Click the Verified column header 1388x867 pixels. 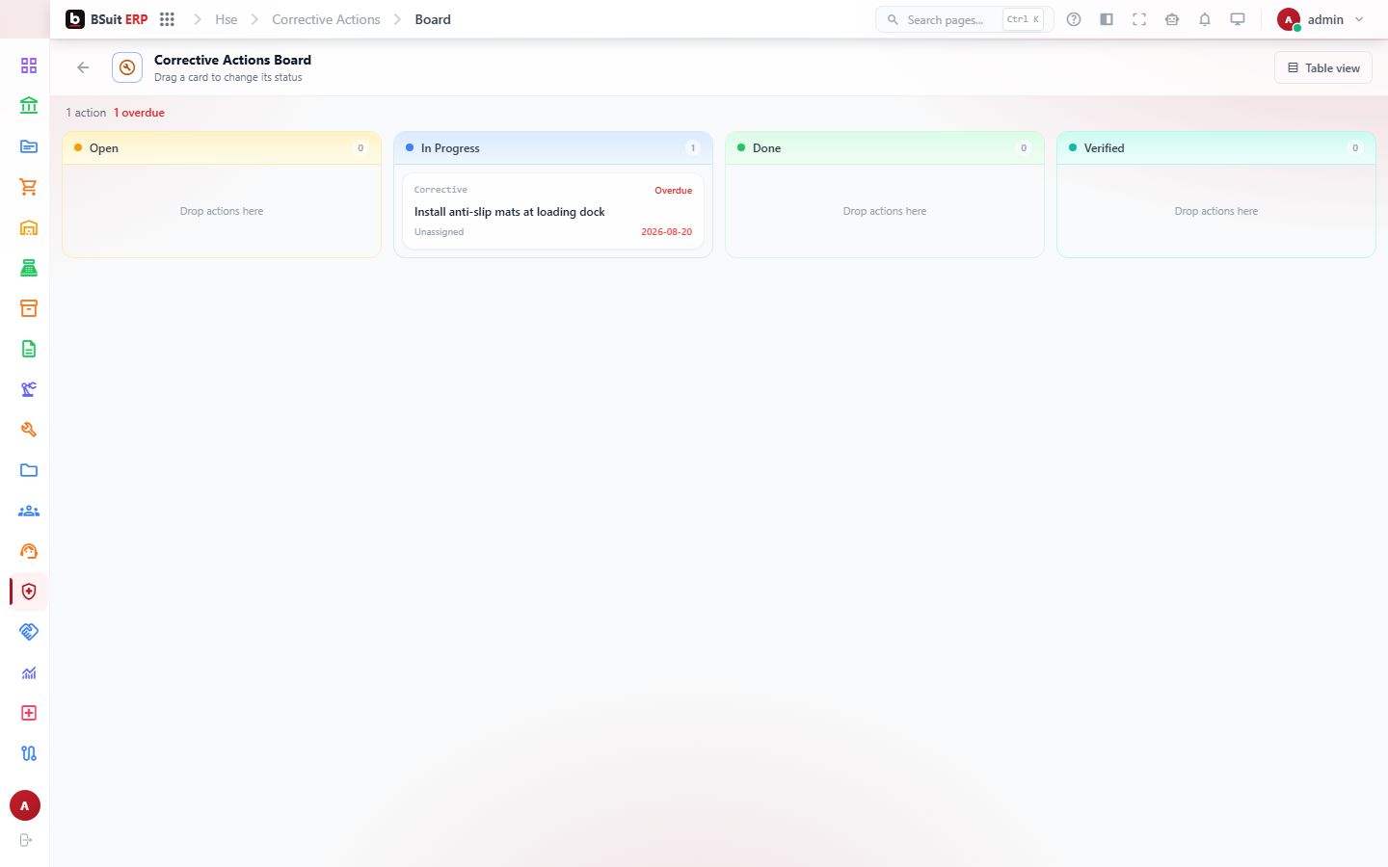click(x=1216, y=148)
